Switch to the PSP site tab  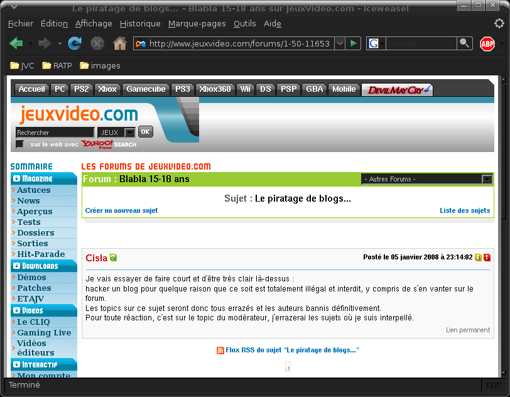(x=289, y=89)
